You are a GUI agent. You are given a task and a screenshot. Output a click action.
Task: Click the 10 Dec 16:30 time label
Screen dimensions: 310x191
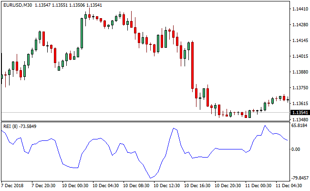click(x=197, y=186)
